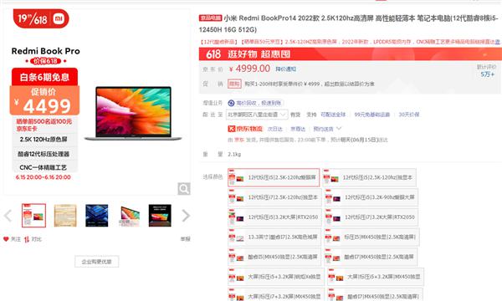Click the 2.1kg weight value
The width and height of the screenshot is (502, 301).
point(234,154)
